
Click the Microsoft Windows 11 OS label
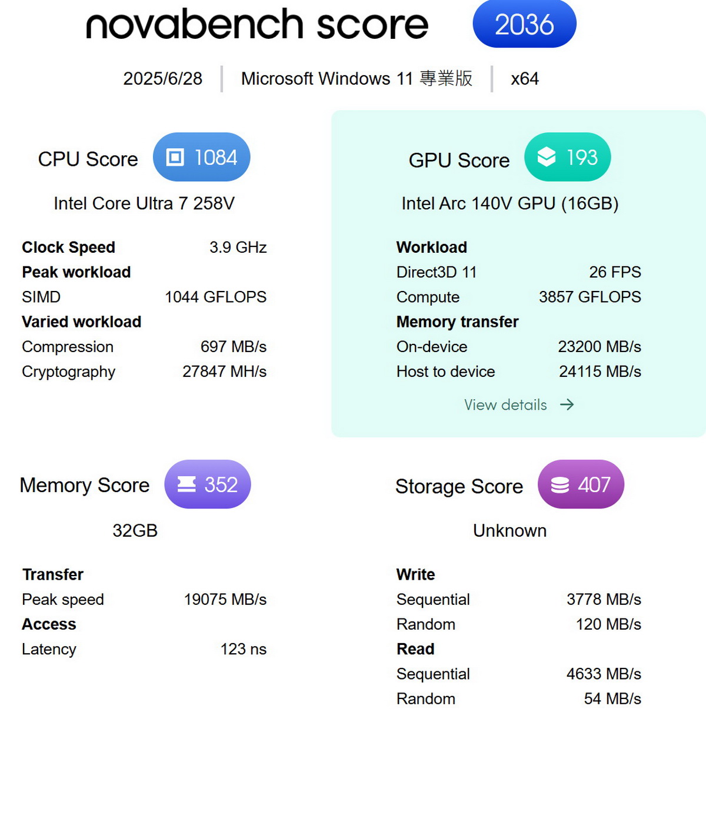(x=357, y=78)
